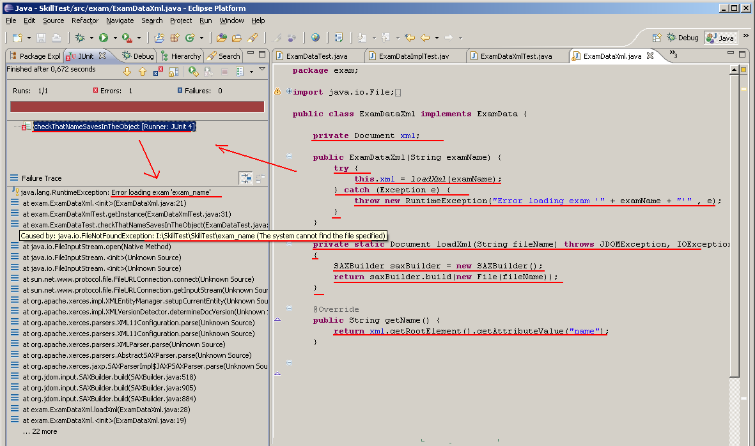The width and height of the screenshot is (755, 446).
Task: Switch to the Java perspective button
Action: (x=721, y=37)
